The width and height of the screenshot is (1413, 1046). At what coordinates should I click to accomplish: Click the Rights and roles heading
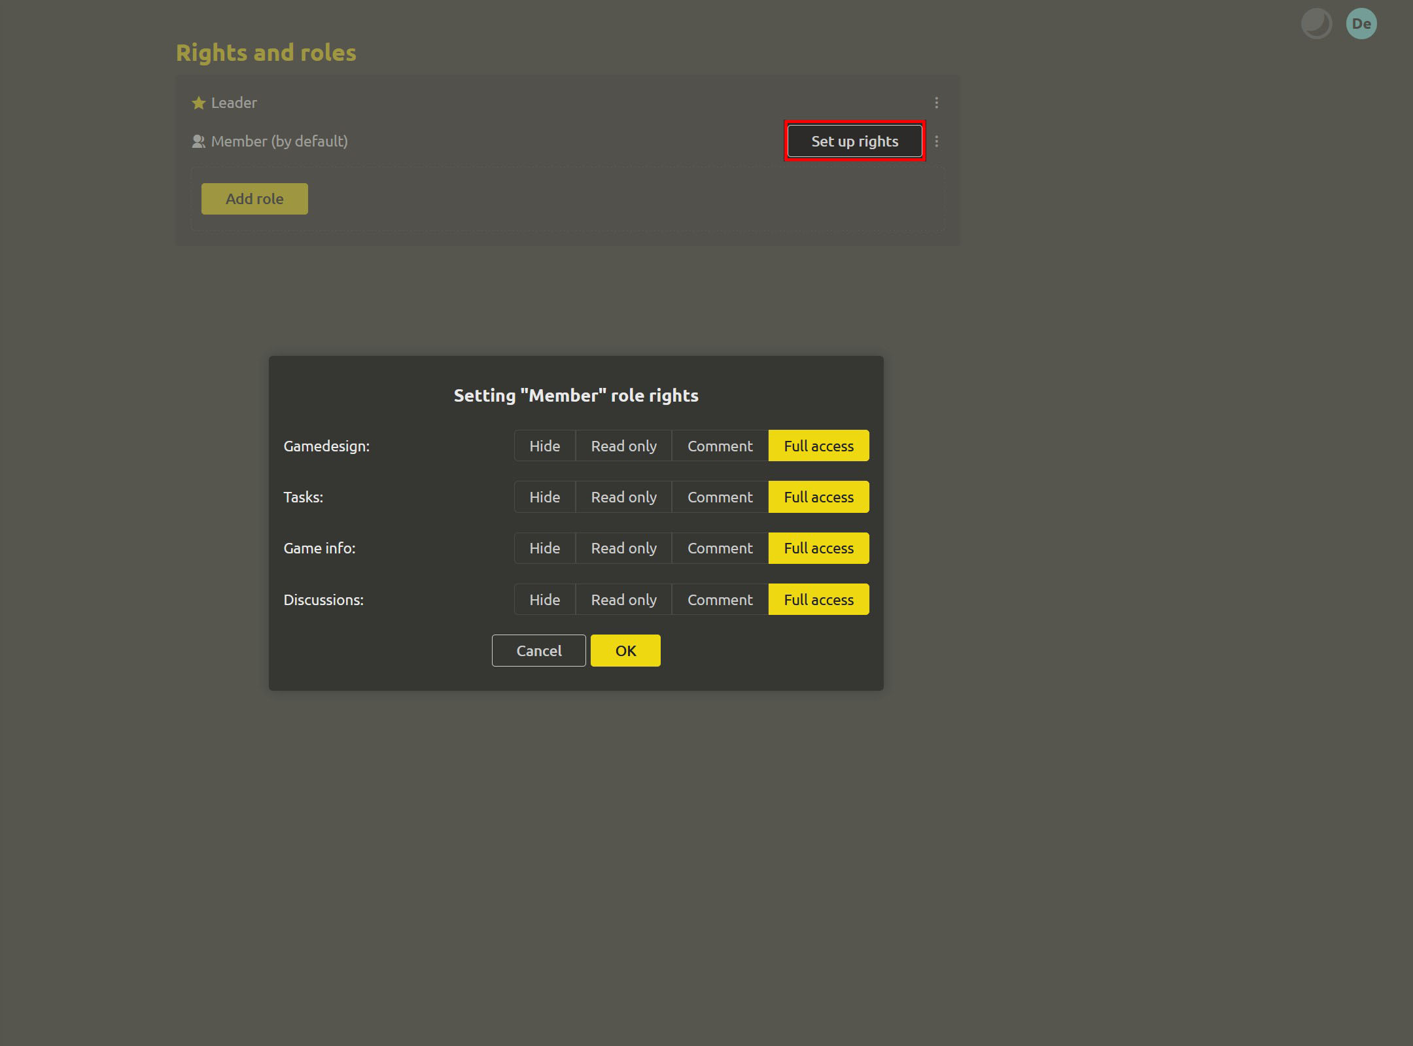click(266, 52)
